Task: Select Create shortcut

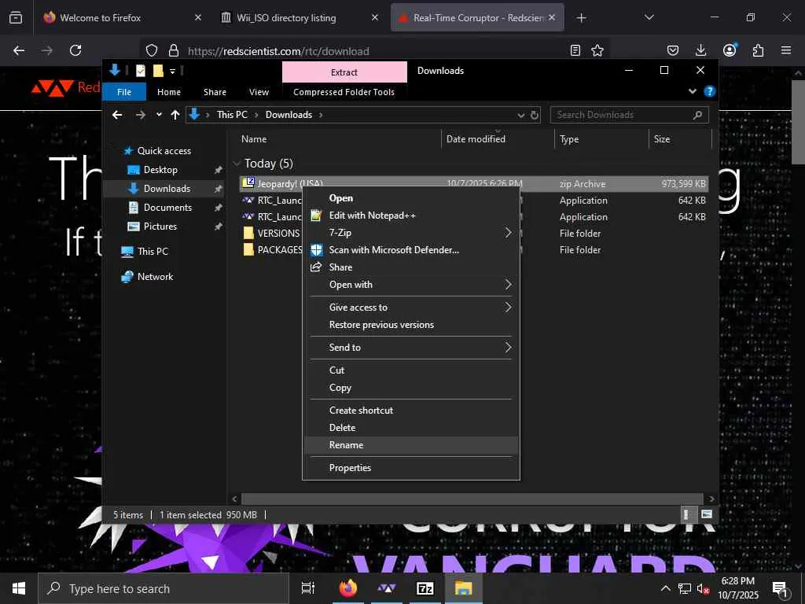Action: [410, 411]
